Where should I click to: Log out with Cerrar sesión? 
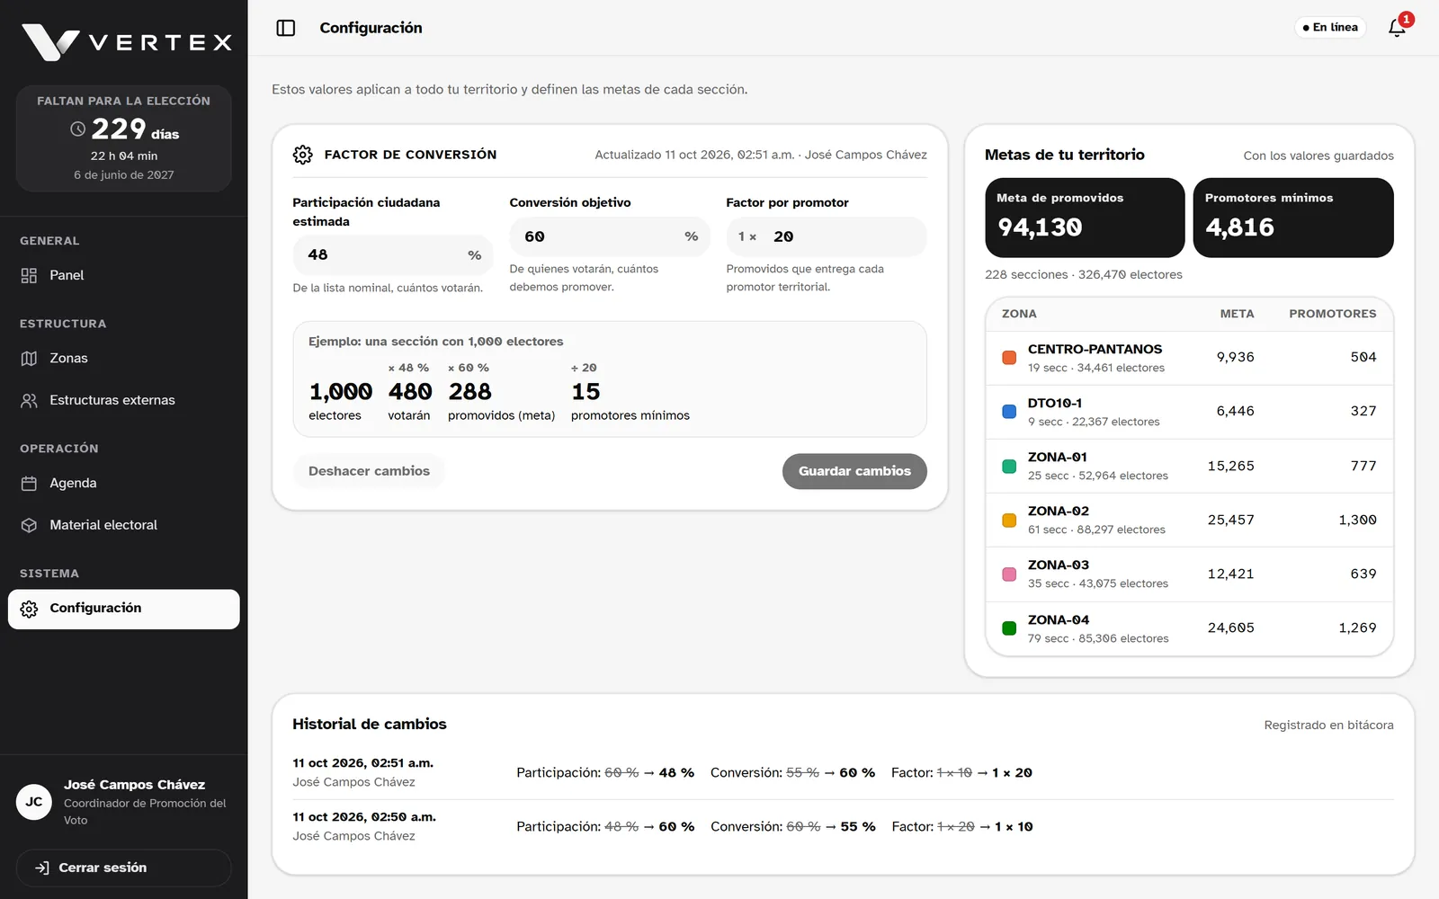coord(124,868)
